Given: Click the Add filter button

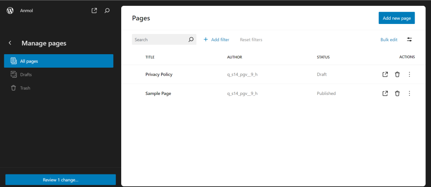Looking at the screenshot, I should (x=216, y=40).
